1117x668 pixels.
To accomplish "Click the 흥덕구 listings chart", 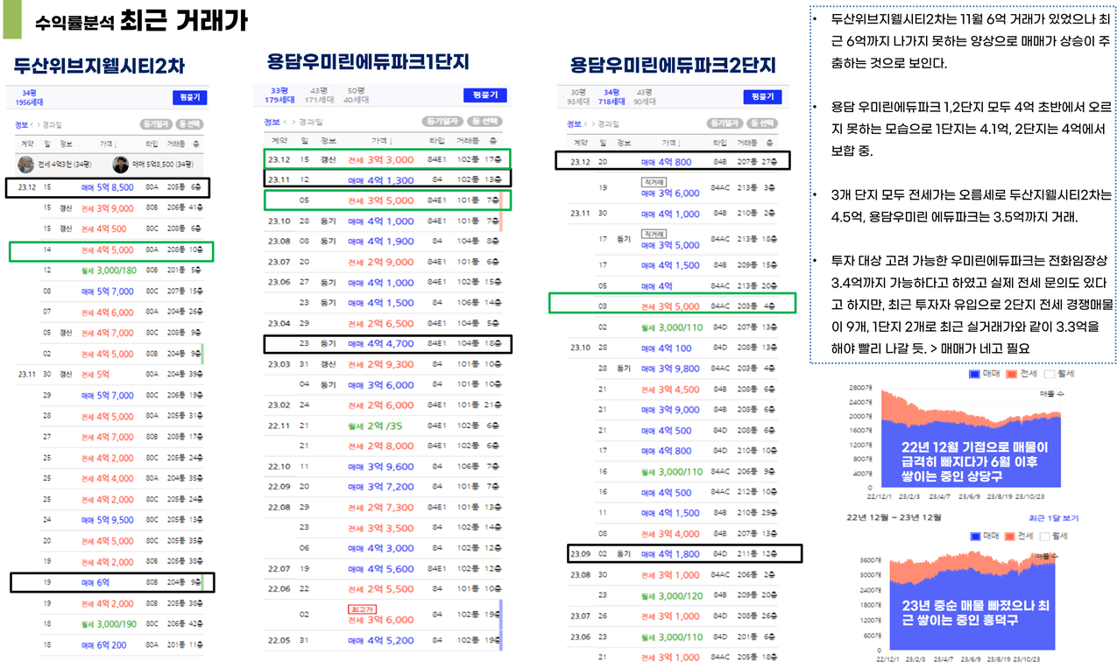I will pos(973,602).
